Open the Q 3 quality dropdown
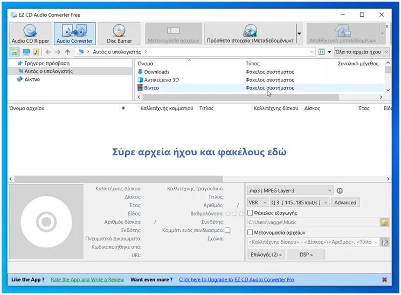 coord(300,203)
